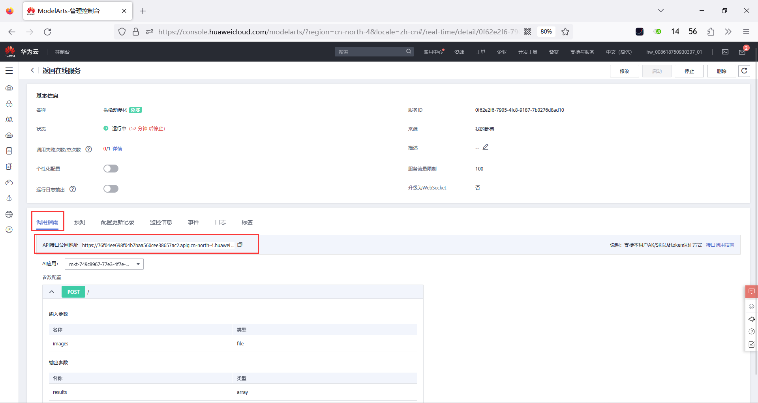The width and height of the screenshot is (758, 403).
Task: Click the 修改 button
Action: point(625,71)
